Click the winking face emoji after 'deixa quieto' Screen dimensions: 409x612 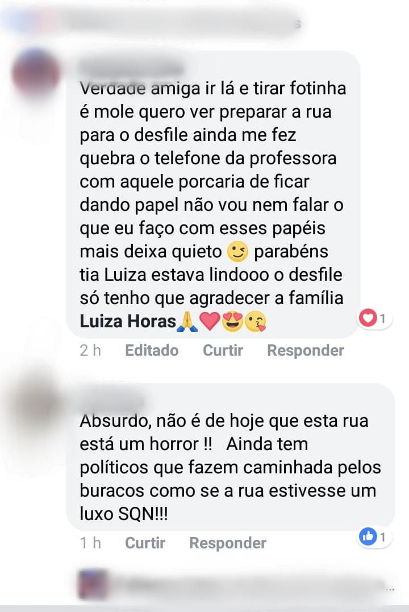(237, 252)
